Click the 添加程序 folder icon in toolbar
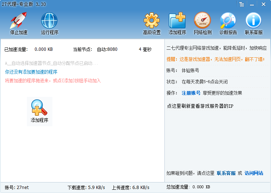The width and height of the screenshot is (271, 193). (x=177, y=21)
